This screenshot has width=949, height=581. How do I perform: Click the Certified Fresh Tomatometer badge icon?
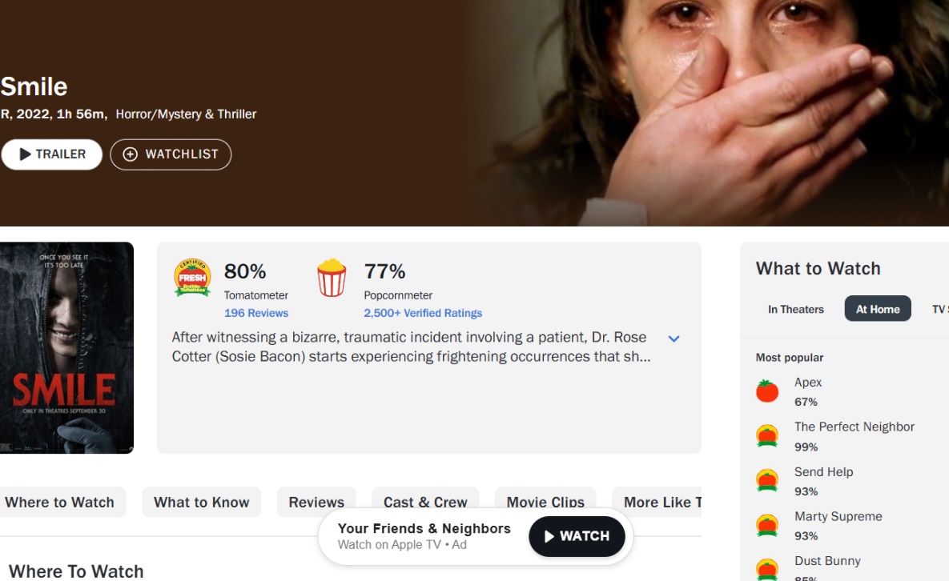click(x=192, y=278)
